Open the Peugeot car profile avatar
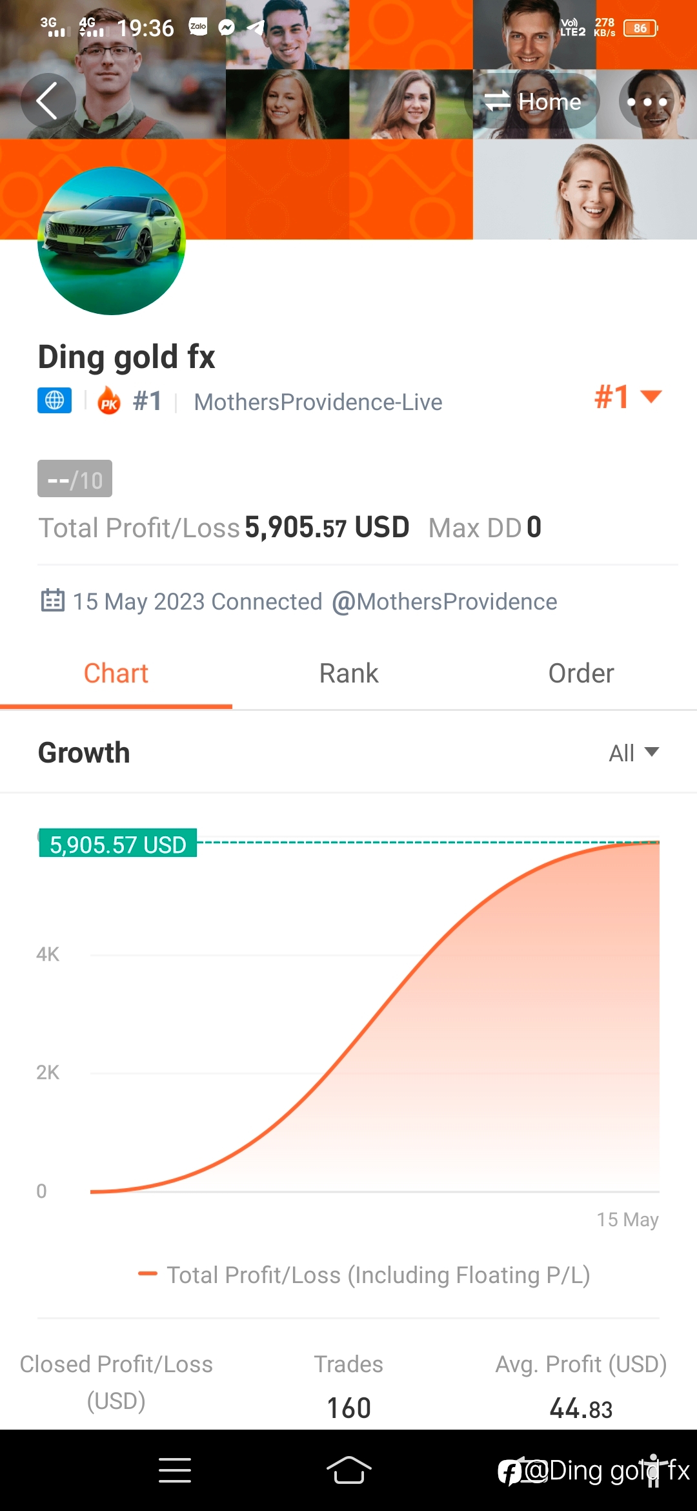Screen dimensions: 697x1511 click(112, 241)
